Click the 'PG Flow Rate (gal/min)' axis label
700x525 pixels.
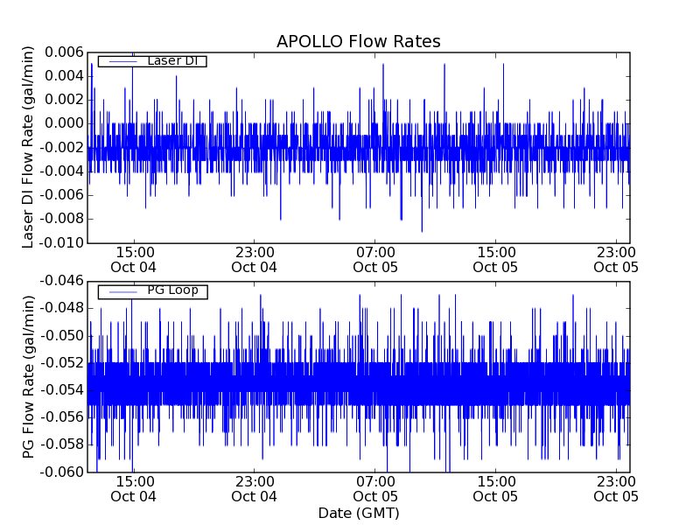click(28, 376)
